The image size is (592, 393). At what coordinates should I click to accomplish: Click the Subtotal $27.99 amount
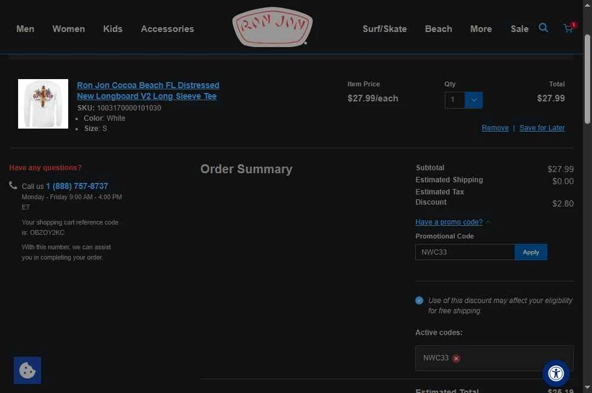560,169
